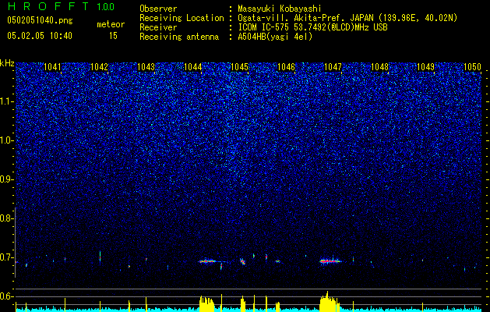Click the strong meteor echo near 1047

330,261
